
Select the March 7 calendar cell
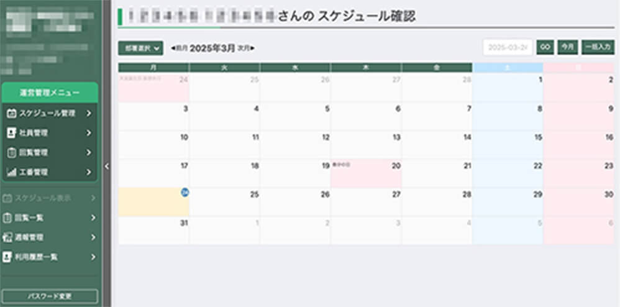click(437, 117)
